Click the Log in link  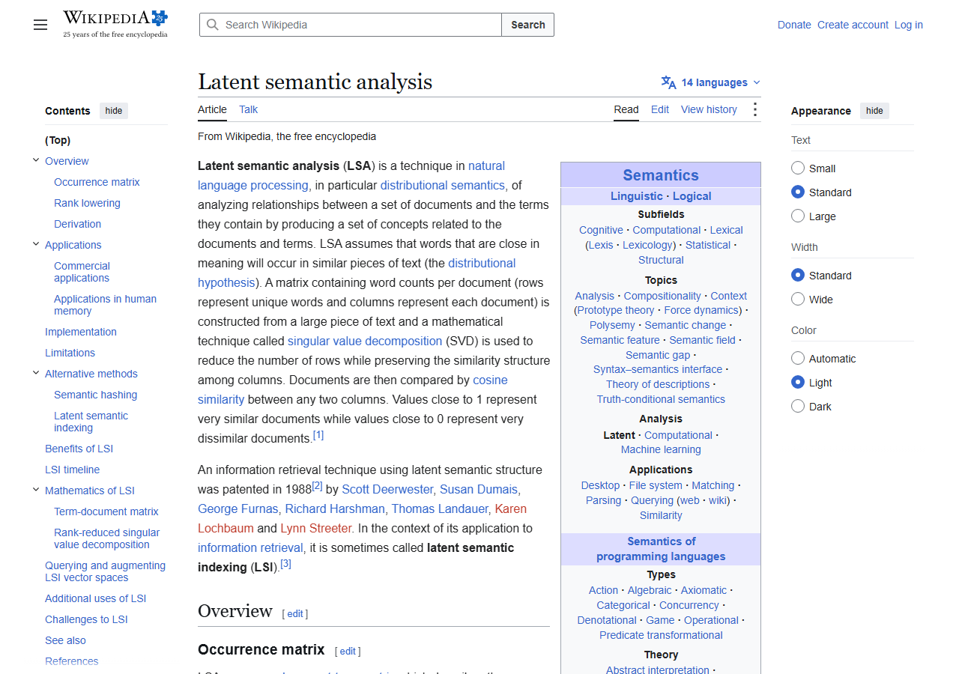click(909, 25)
